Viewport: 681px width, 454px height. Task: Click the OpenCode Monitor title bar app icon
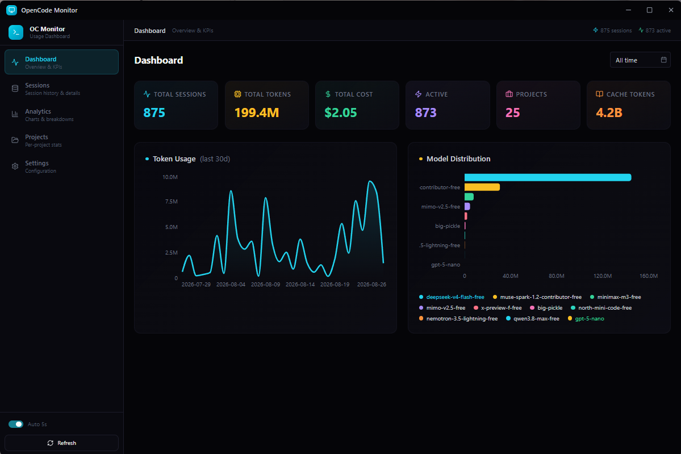(x=11, y=10)
